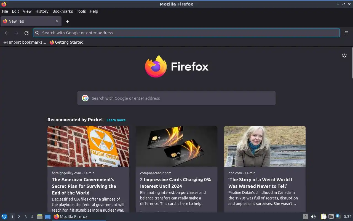Go forward using the forward arrow
Screen dimensions: 353x221
(17, 33)
